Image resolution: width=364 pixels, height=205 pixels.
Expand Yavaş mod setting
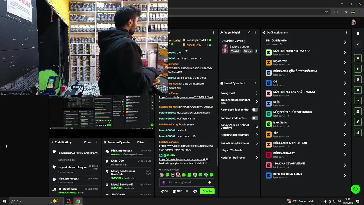pos(239,93)
